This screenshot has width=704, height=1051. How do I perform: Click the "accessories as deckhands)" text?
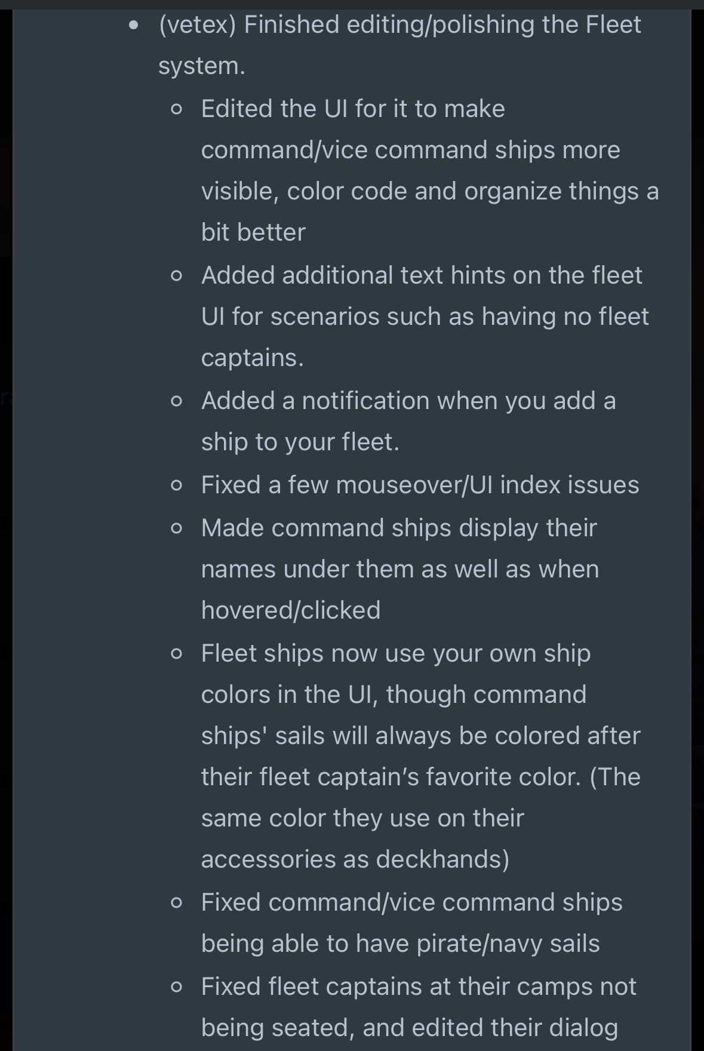355,859
